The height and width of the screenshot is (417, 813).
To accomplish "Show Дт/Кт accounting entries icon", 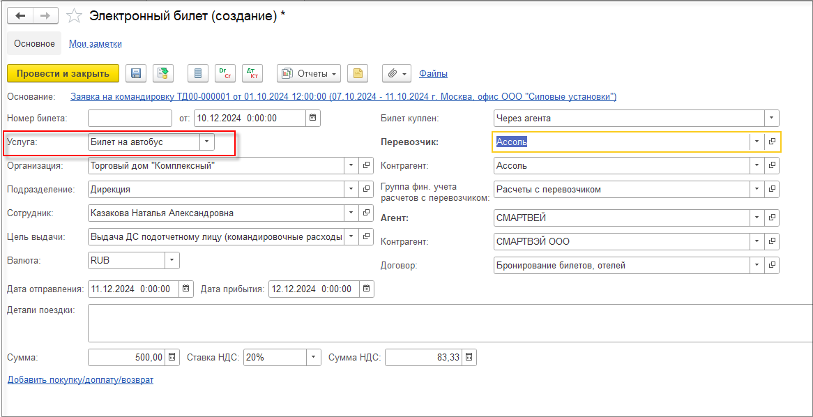I will coord(252,74).
